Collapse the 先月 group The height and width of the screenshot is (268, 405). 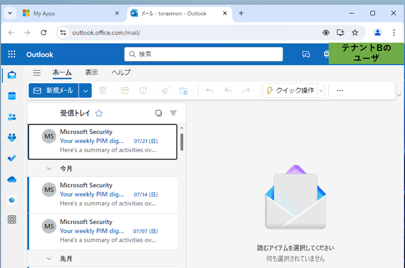49,258
